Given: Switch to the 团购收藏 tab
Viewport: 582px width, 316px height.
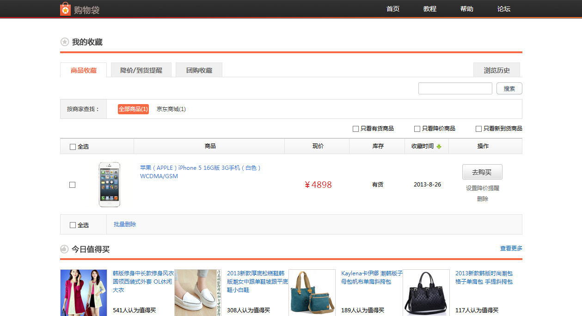Looking at the screenshot, I should coord(199,70).
